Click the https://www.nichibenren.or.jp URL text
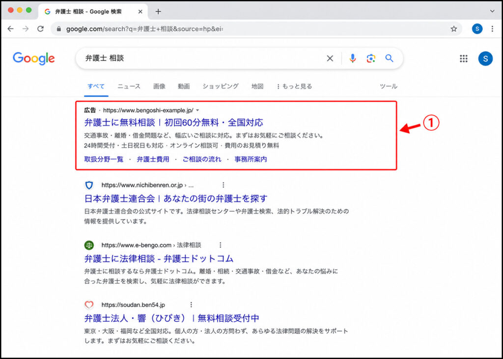503x359 pixels. 142,185
